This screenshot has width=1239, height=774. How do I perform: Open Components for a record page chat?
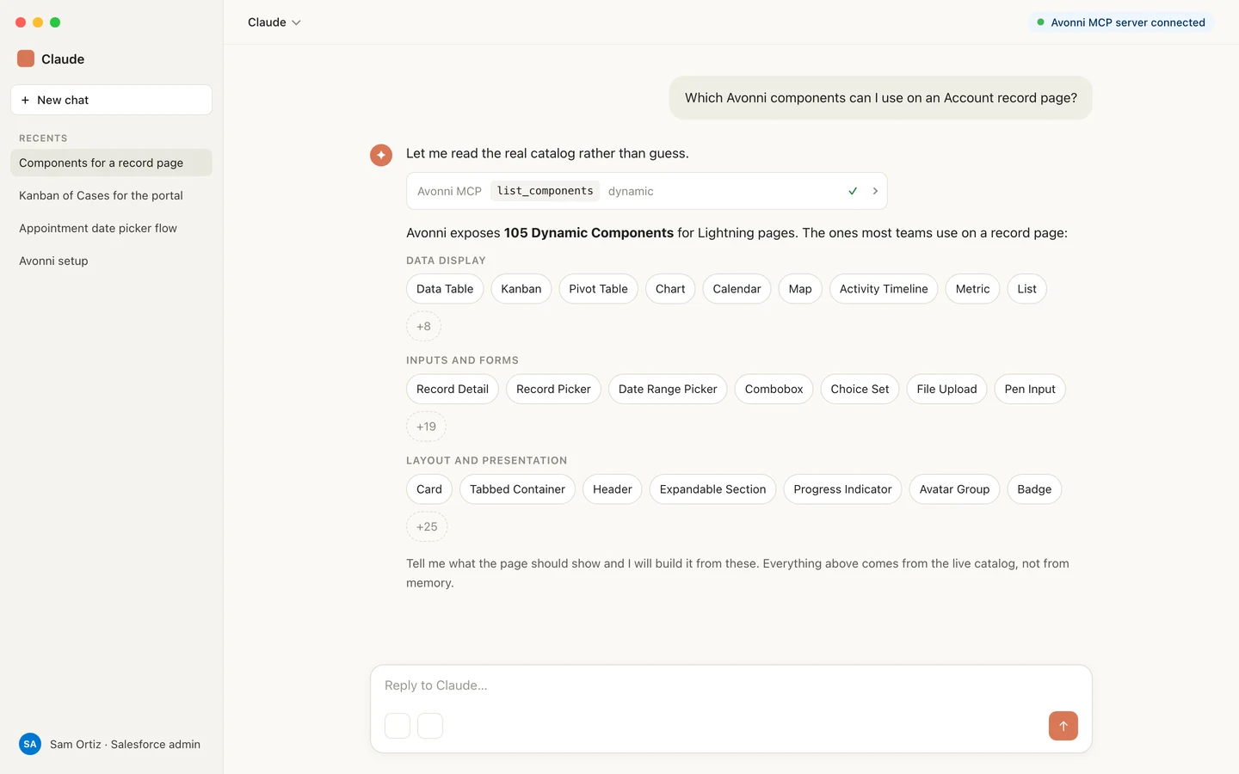pos(111,163)
